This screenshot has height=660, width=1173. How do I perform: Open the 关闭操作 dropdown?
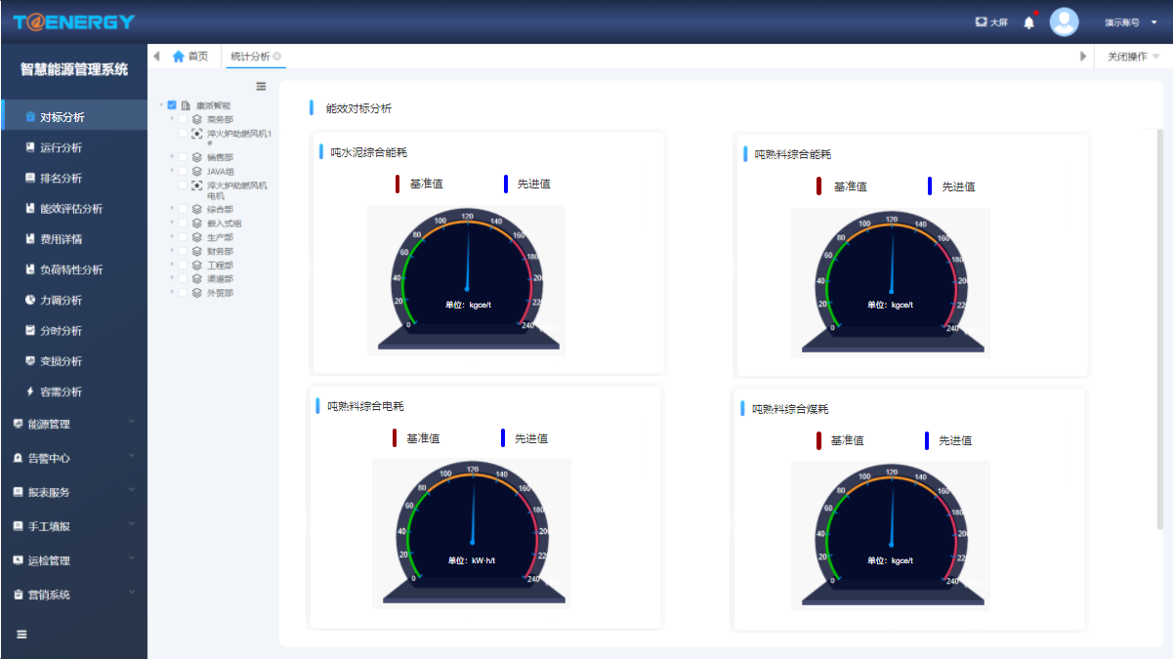point(1133,57)
